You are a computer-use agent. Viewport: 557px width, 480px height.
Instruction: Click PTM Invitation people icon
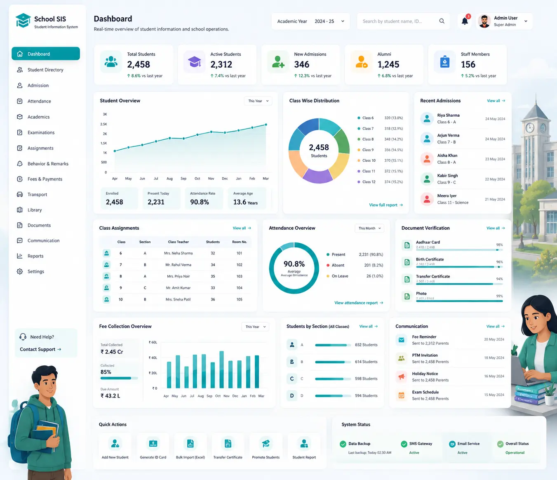coord(401,358)
